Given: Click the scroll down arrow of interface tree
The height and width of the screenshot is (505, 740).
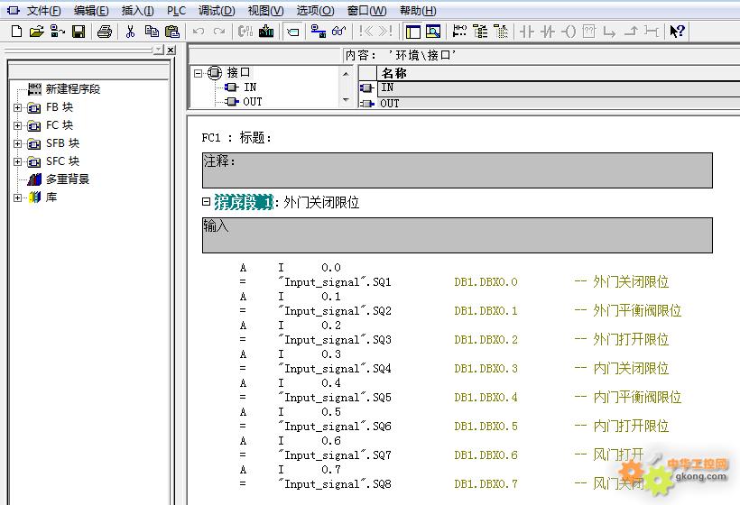Looking at the screenshot, I should pyautogui.click(x=346, y=99).
